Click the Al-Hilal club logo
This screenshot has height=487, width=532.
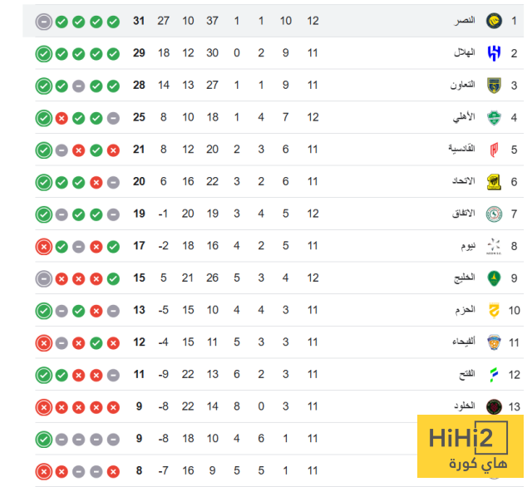pos(494,53)
